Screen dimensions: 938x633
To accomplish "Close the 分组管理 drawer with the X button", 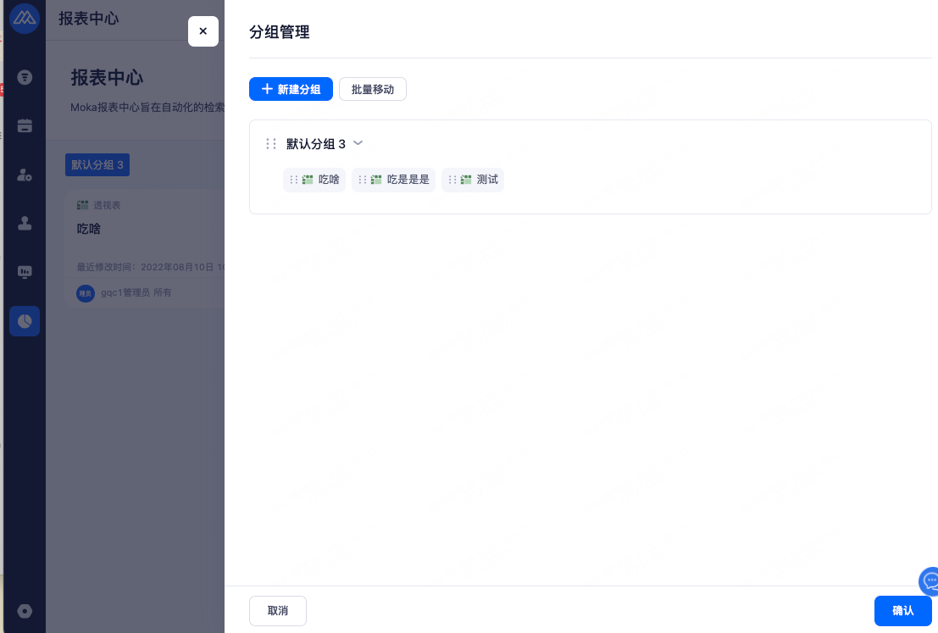I will pyautogui.click(x=203, y=31).
